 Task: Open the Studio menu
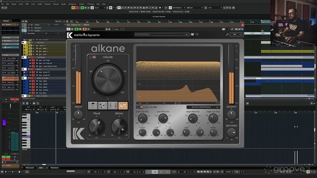(x=63, y=4)
